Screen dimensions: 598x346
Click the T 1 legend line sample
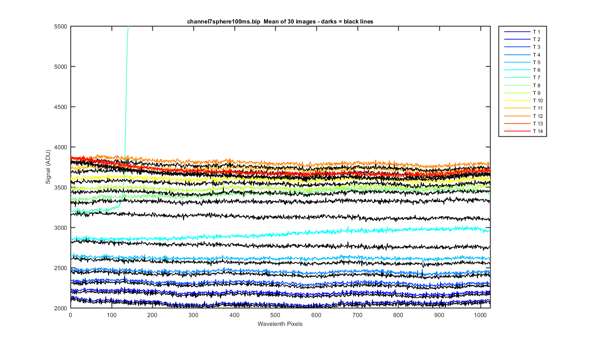pyautogui.click(x=517, y=32)
